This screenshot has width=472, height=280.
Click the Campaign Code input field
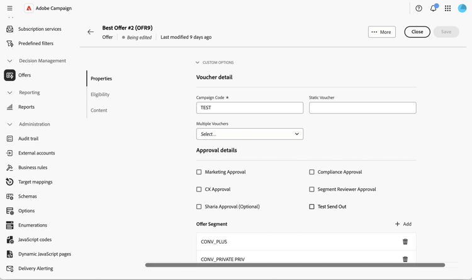coord(250,108)
